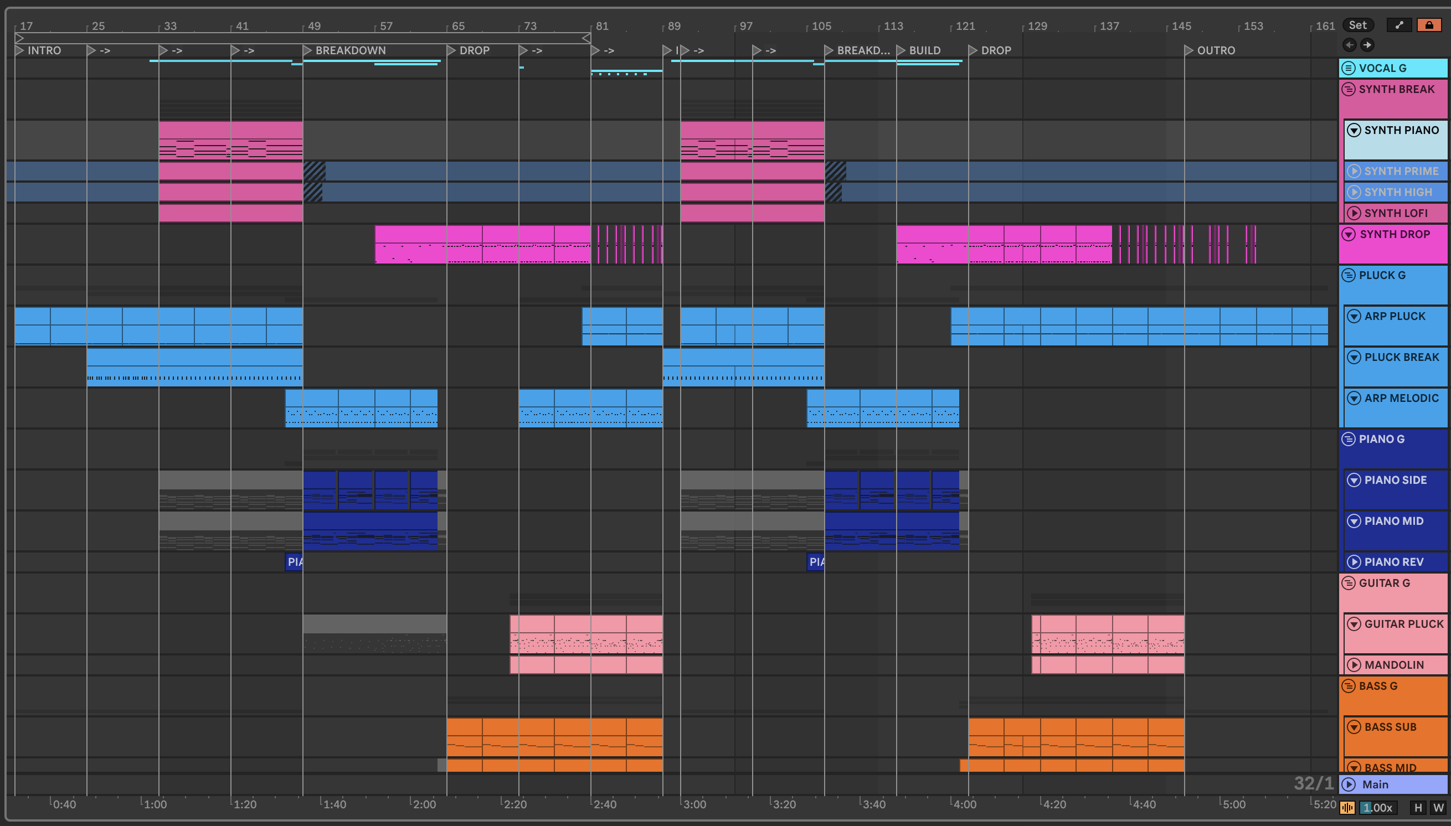Expand the MANDOLIN track

coord(1354,664)
